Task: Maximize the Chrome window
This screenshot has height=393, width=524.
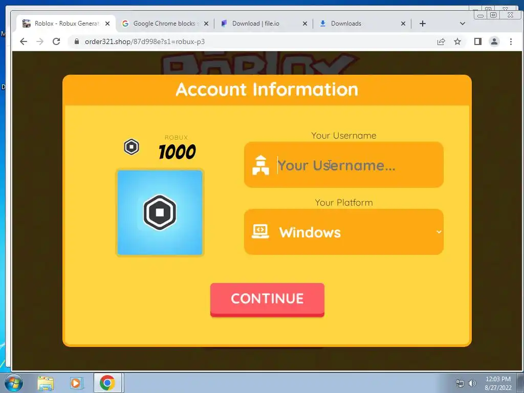Action: [x=493, y=15]
